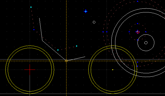Select the white polyline's corner vertex

tap(42, 40)
